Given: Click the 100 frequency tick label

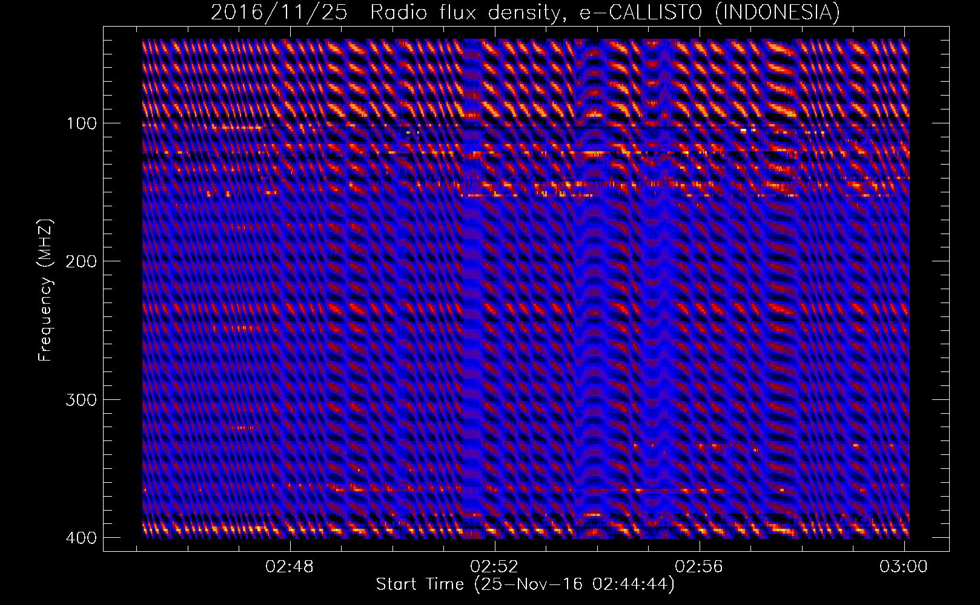Looking at the screenshot, I should (x=81, y=123).
